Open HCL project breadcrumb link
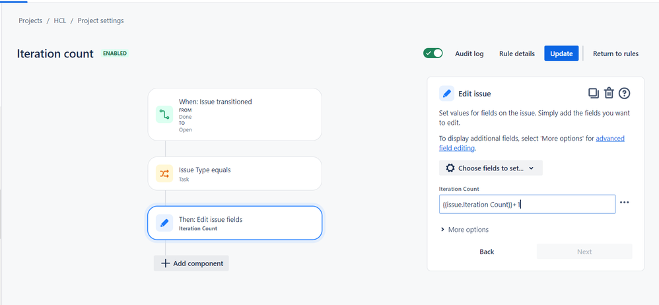 60,20
